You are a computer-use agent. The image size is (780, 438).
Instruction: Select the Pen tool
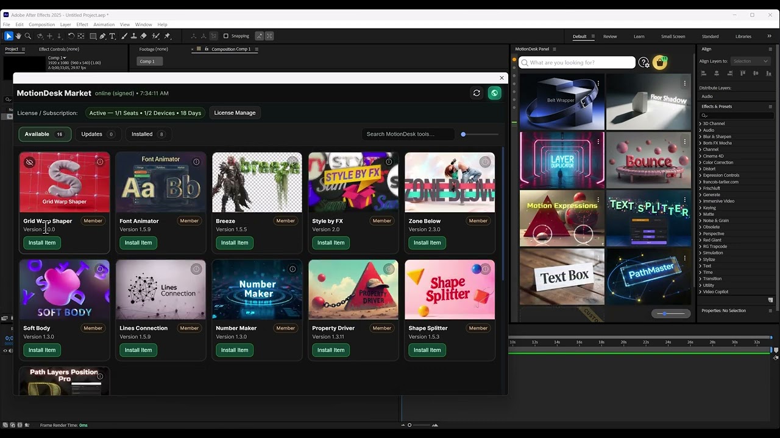(x=102, y=36)
